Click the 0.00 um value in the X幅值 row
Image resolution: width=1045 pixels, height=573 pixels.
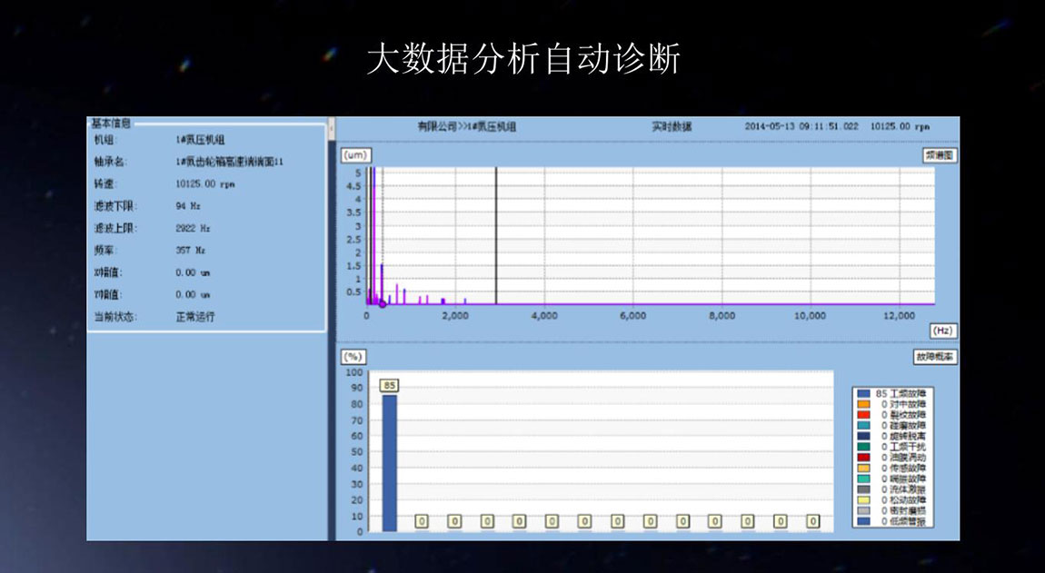193,272
